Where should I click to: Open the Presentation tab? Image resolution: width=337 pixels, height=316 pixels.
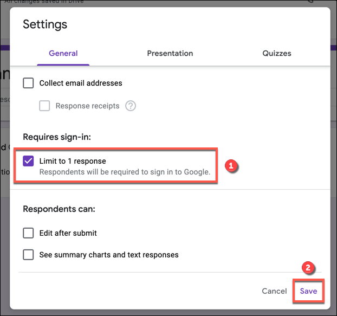(170, 54)
